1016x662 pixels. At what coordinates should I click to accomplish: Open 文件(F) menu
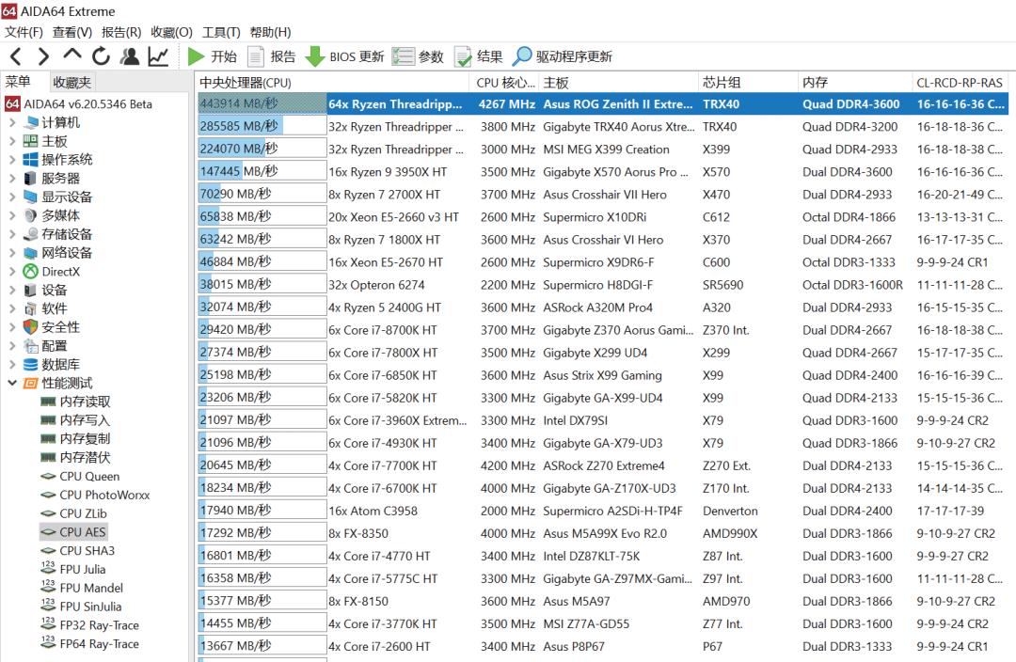coord(24,32)
